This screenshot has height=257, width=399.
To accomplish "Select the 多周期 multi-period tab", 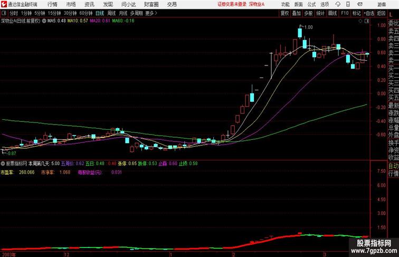I will [137, 13].
